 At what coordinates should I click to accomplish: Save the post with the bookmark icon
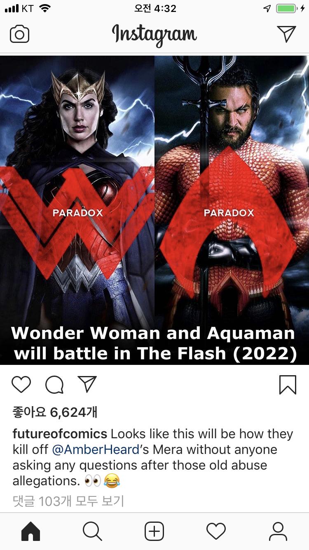click(x=288, y=385)
